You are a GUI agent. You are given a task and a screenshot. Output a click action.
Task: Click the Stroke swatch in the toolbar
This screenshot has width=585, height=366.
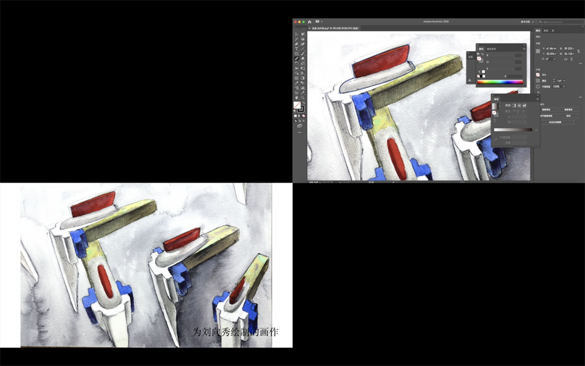click(303, 110)
